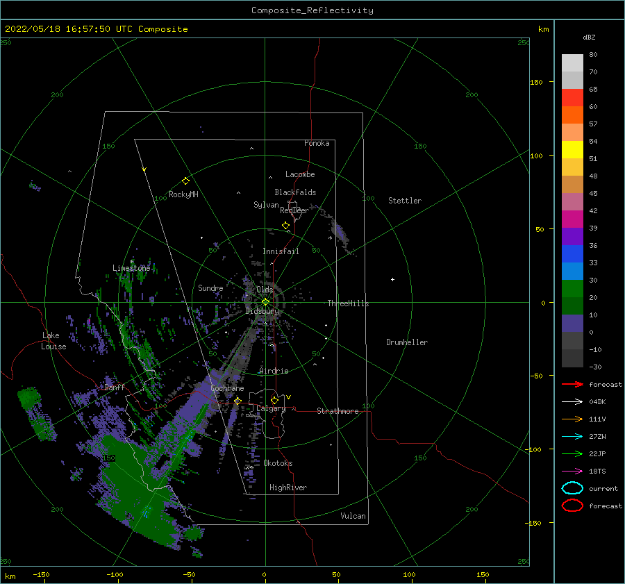Click the yellow km label at bottom left
Image resolution: width=625 pixels, height=584 pixels.
click(x=10, y=576)
